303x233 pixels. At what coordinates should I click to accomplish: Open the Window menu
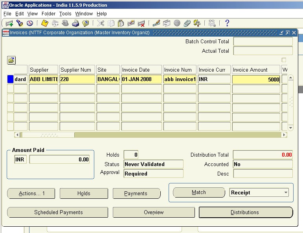coord(84,14)
